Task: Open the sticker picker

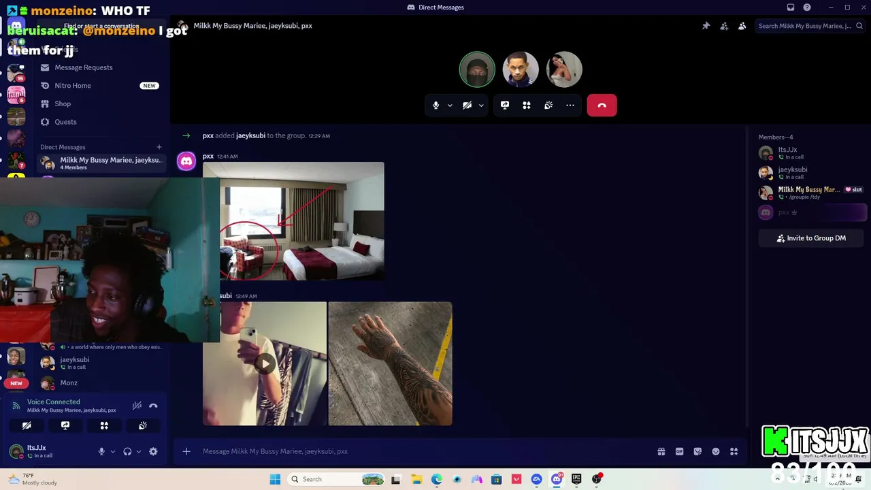Action: point(697,451)
